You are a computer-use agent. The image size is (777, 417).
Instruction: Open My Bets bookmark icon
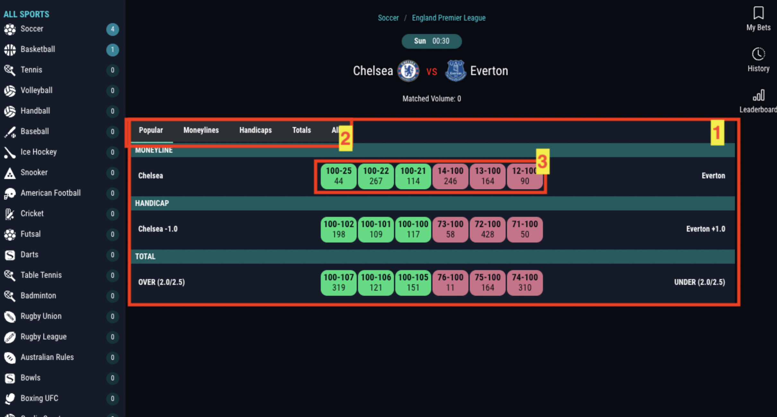coord(758,13)
